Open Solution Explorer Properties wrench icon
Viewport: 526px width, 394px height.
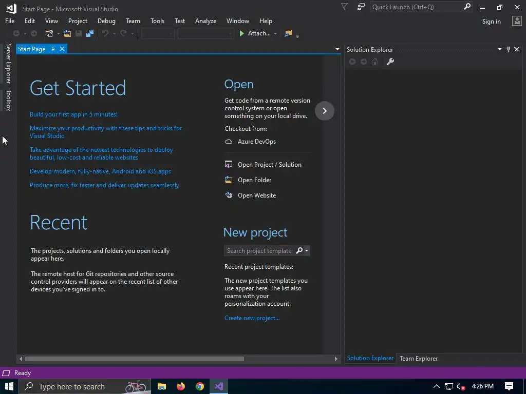tap(390, 62)
